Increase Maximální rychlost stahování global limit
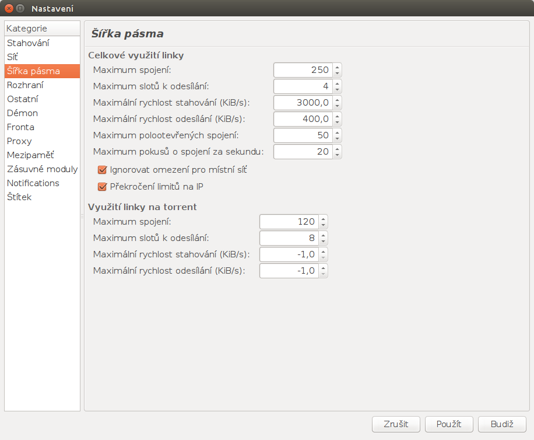Screen dimensions: 534x440 coord(337,100)
